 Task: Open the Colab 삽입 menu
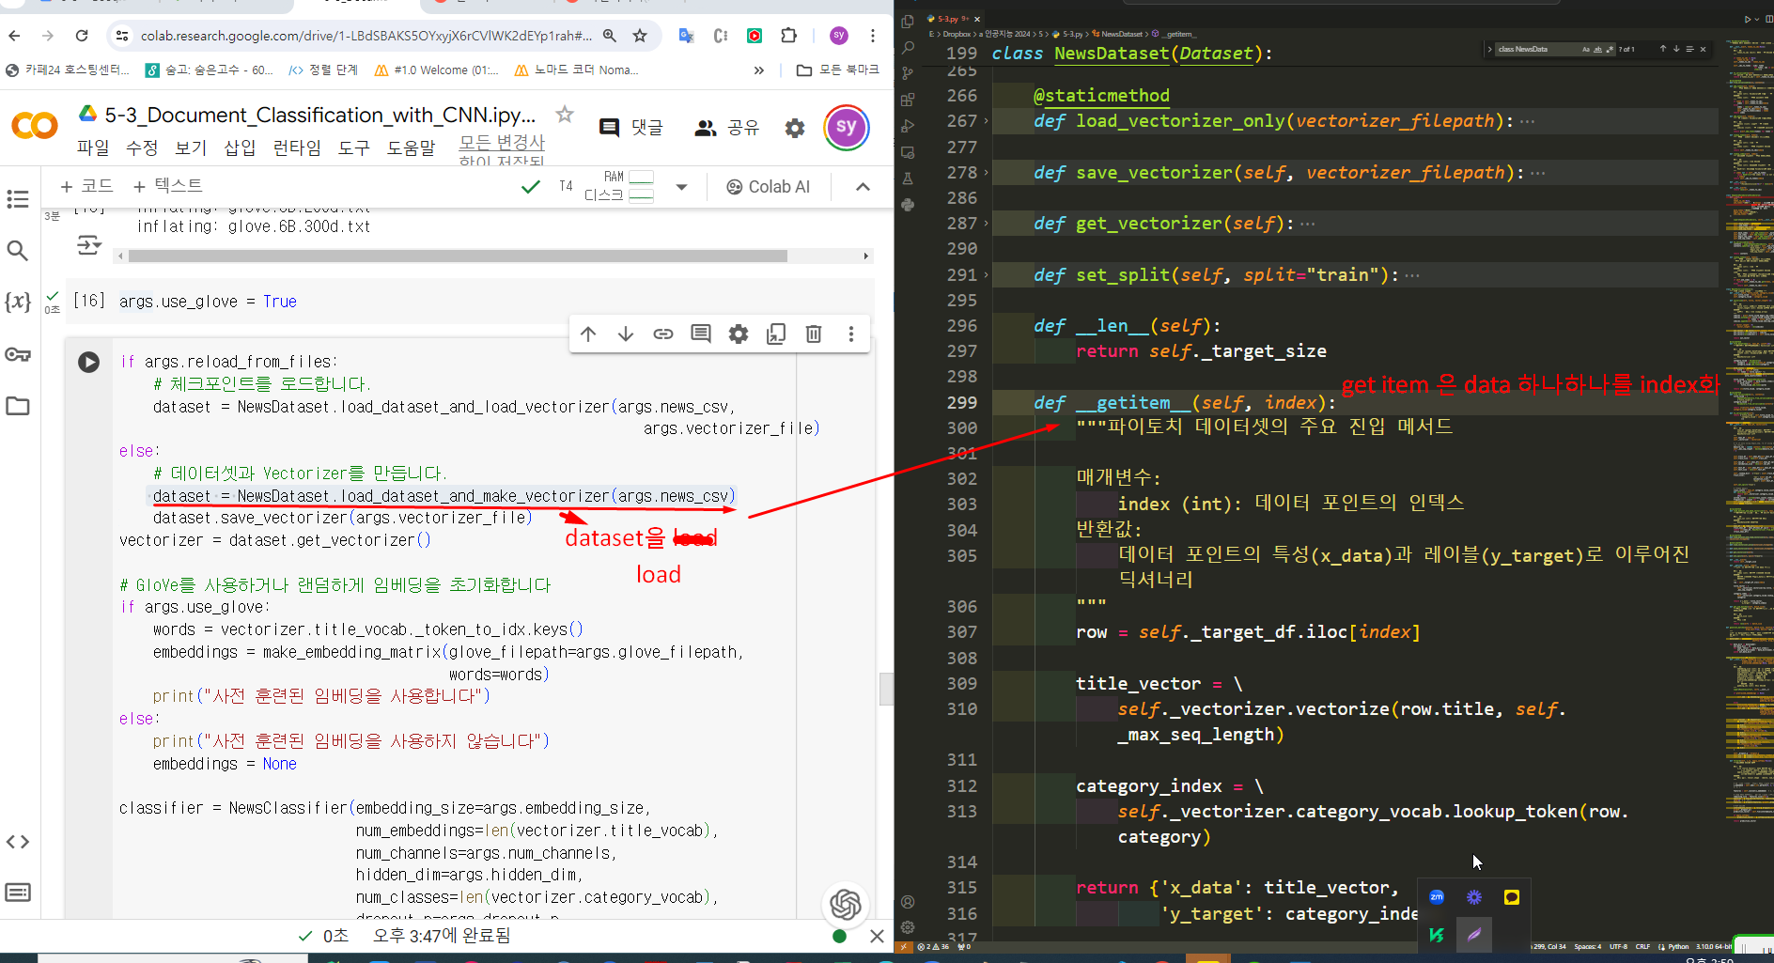tap(240, 148)
